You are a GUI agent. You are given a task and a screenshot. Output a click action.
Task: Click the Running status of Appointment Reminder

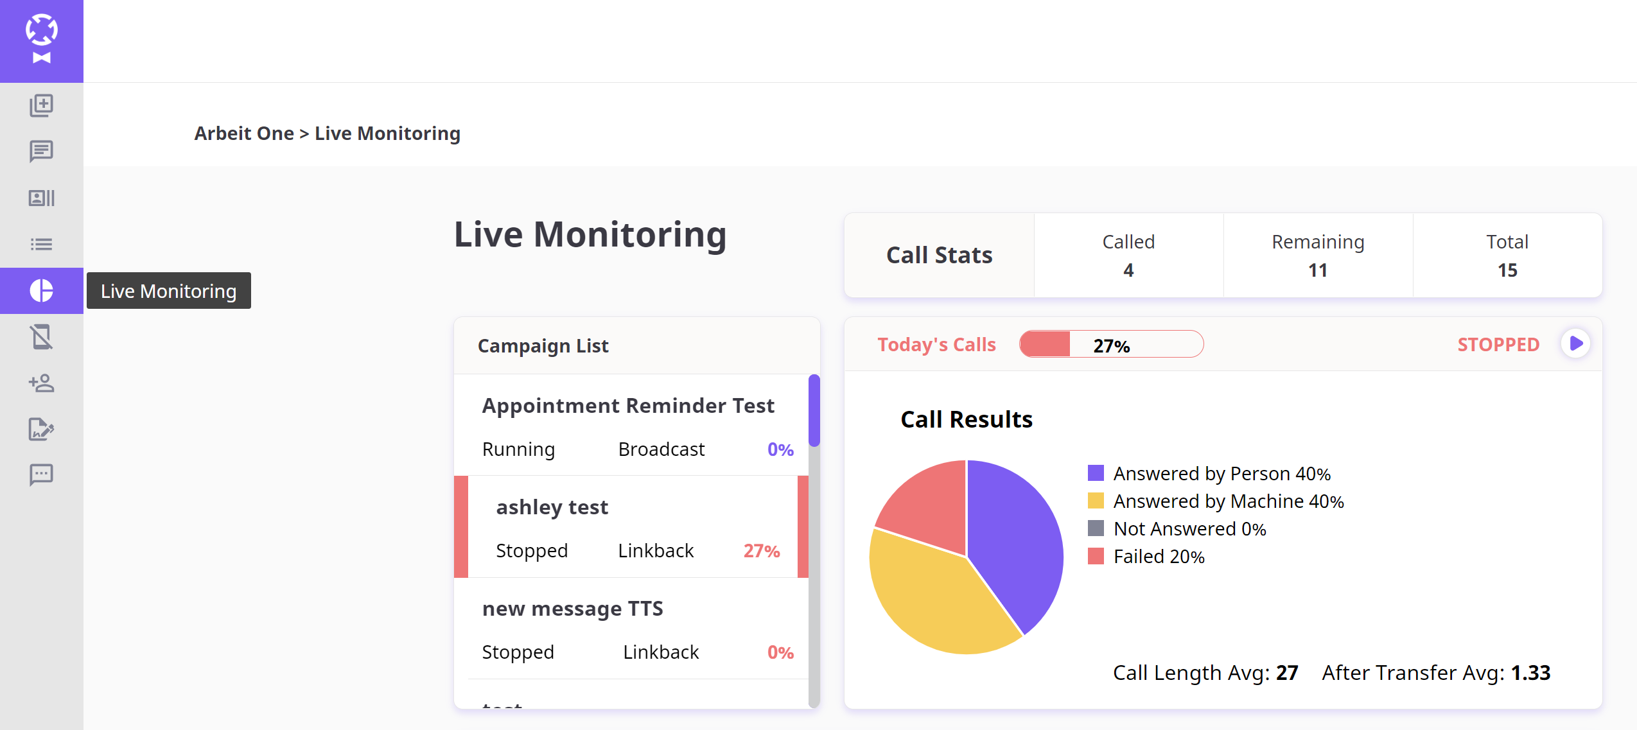click(518, 449)
